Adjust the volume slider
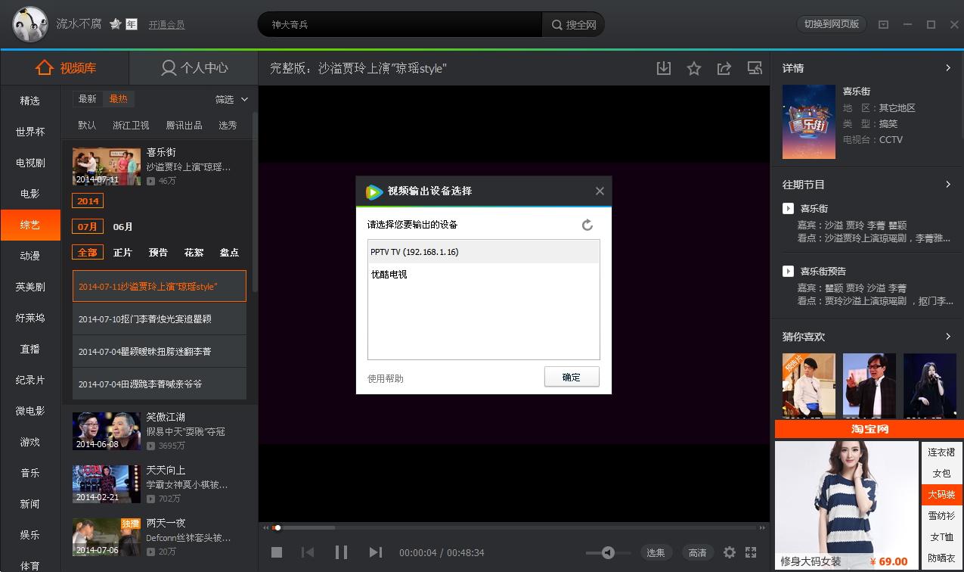Viewport: 964px width, 572px height. [607, 553]
